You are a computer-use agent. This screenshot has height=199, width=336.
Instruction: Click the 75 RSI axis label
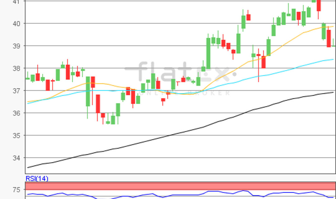[x=16, y=190]
